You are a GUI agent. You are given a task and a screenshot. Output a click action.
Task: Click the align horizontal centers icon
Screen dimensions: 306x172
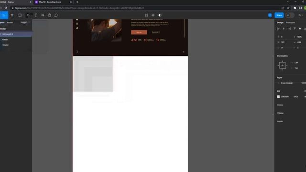click(284, 29)
